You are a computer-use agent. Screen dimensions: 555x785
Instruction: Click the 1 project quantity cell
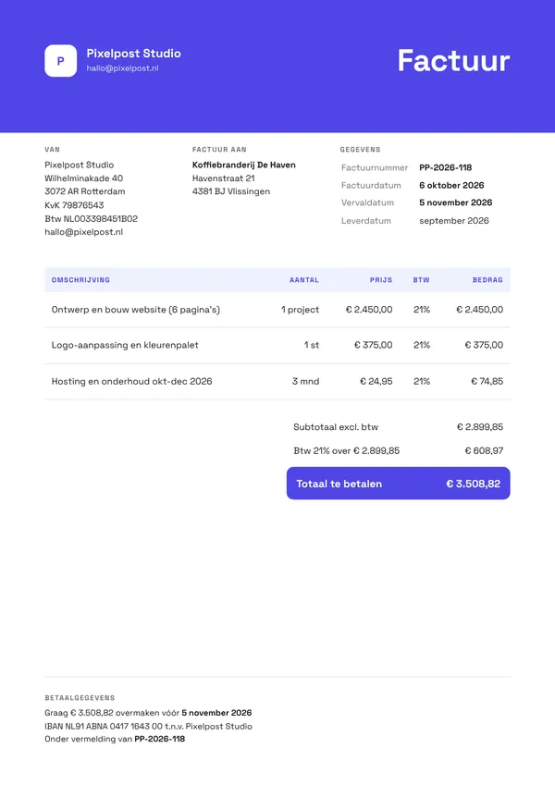[300, 310]
